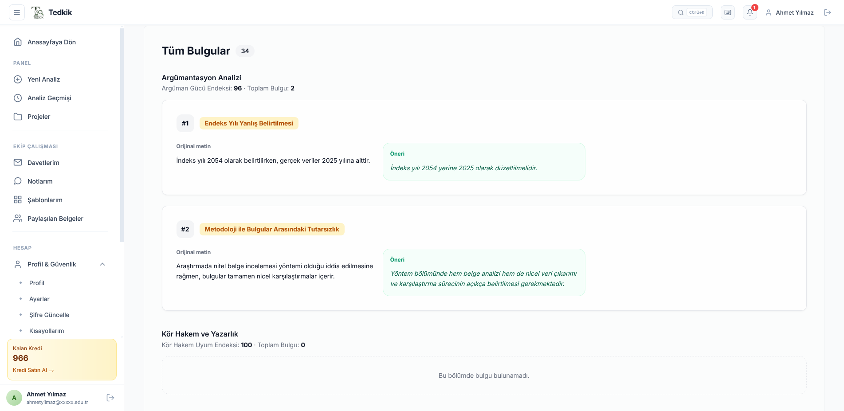Screen dimensions: 844x411
Task: Open Ahmet Yılmaz user menu in header
Action: [x=789, y=12]
